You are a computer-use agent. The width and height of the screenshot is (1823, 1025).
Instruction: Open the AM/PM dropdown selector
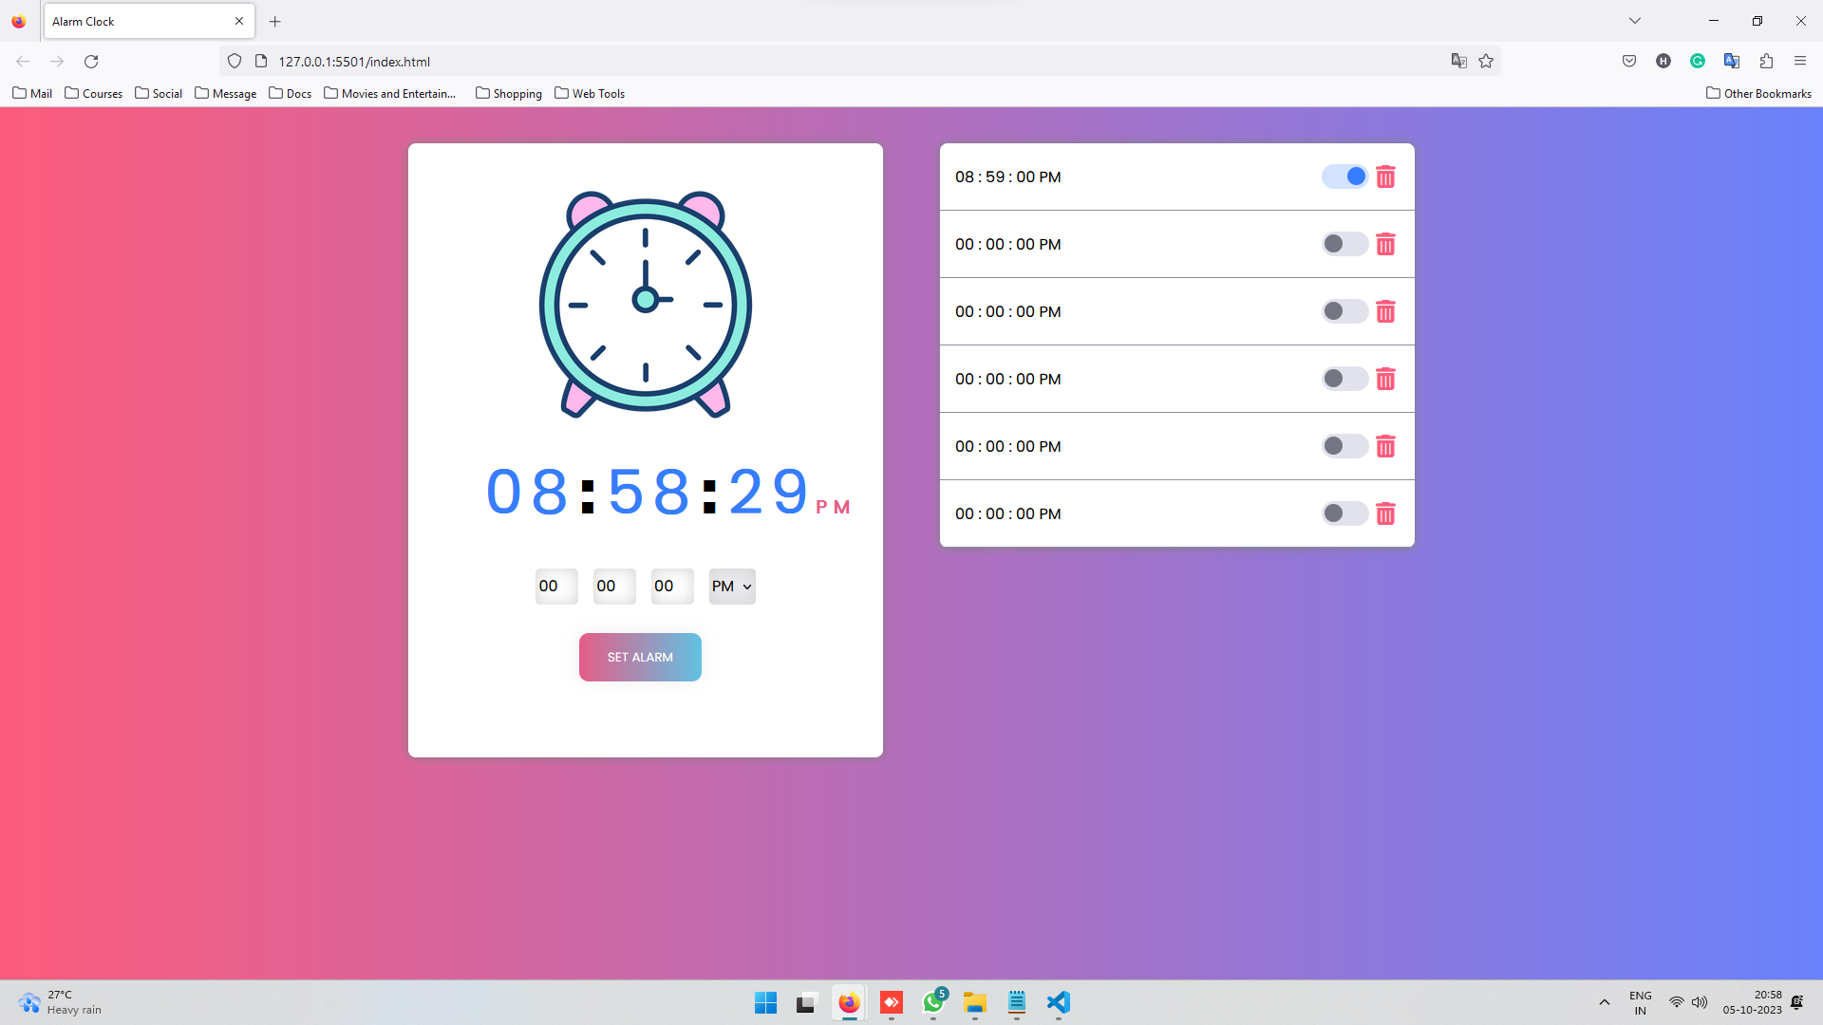pos(732,587)
